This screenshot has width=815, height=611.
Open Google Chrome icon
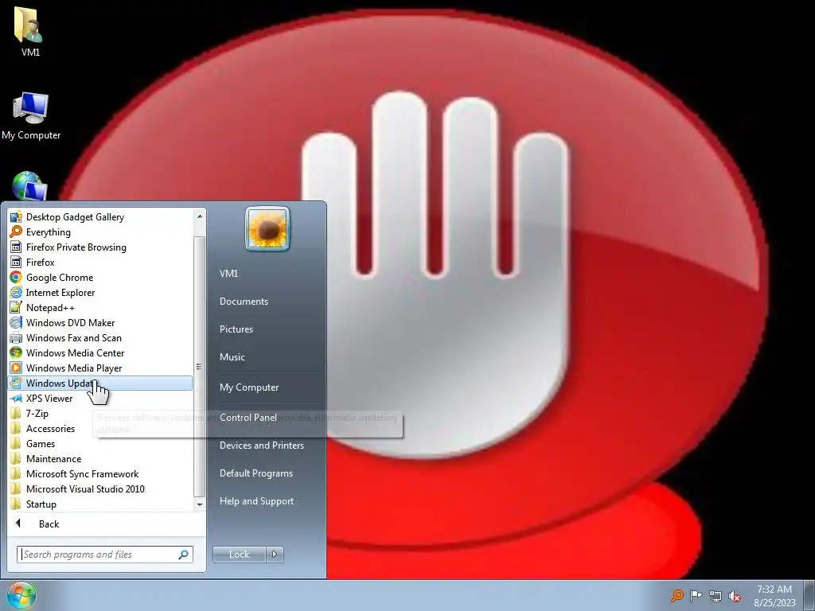pos(16,277)
